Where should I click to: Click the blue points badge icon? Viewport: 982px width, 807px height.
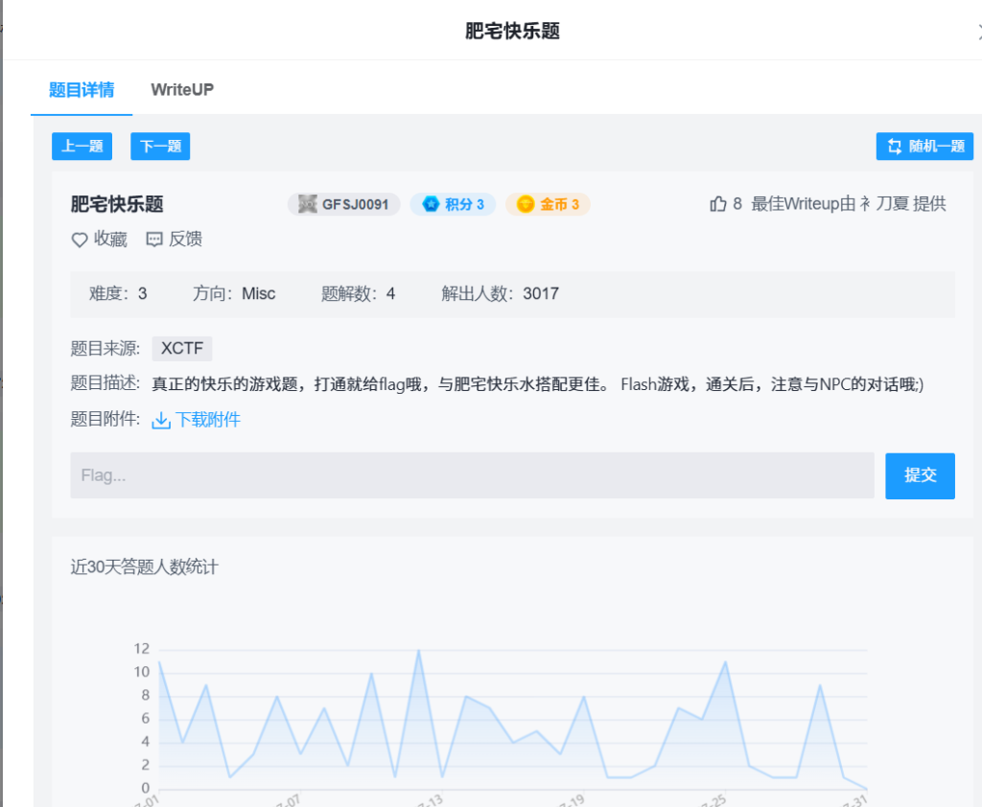click(431, 204)
